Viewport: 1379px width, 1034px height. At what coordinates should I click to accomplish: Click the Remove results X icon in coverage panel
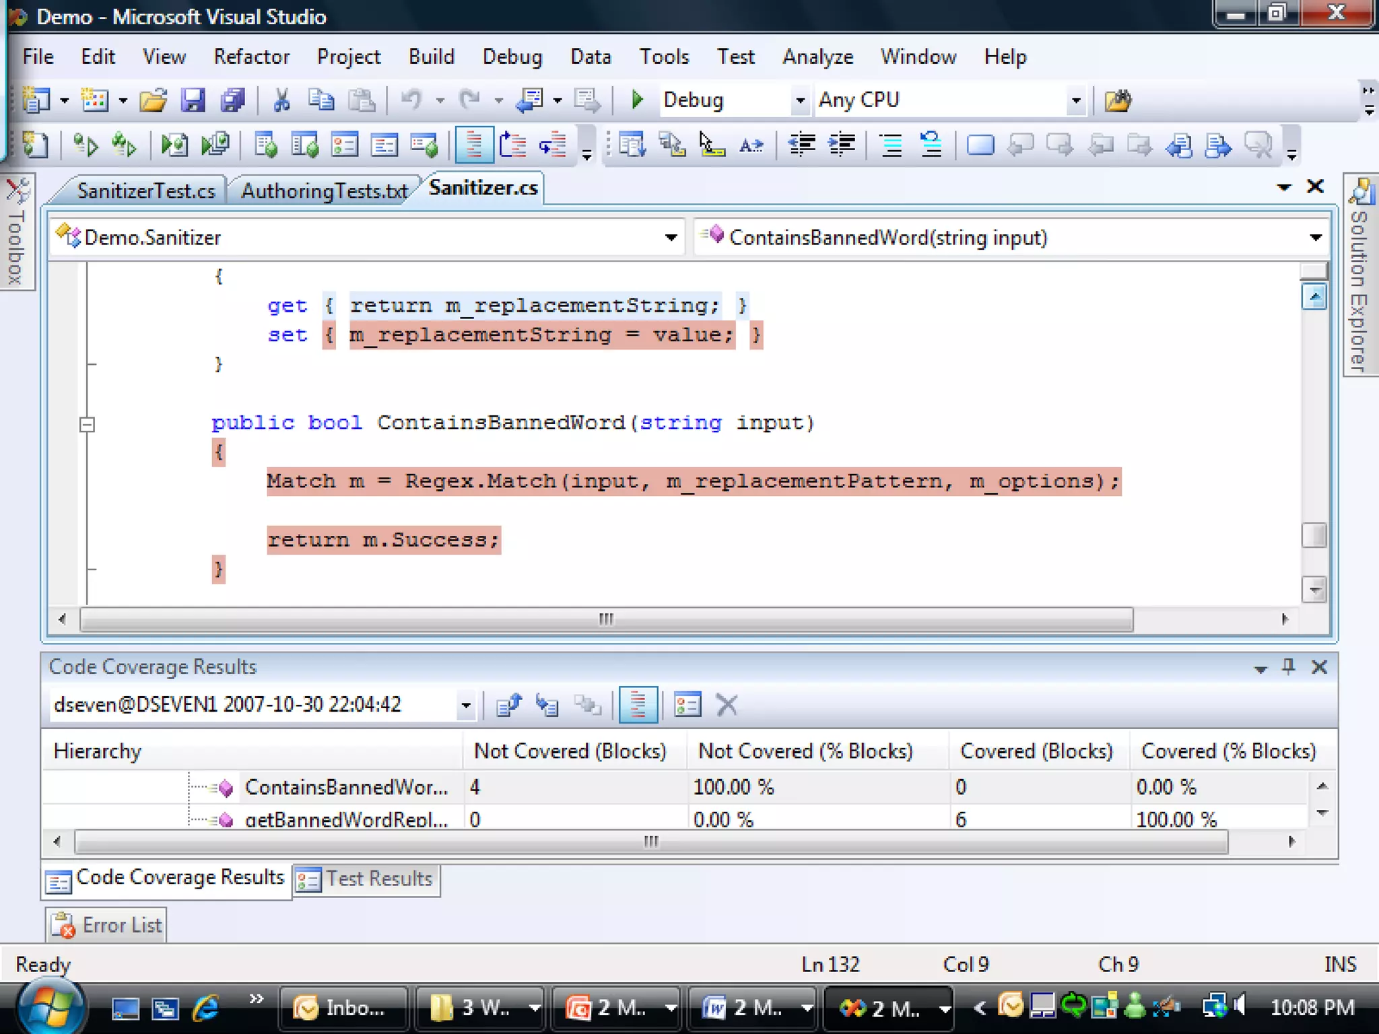point(727,705)
